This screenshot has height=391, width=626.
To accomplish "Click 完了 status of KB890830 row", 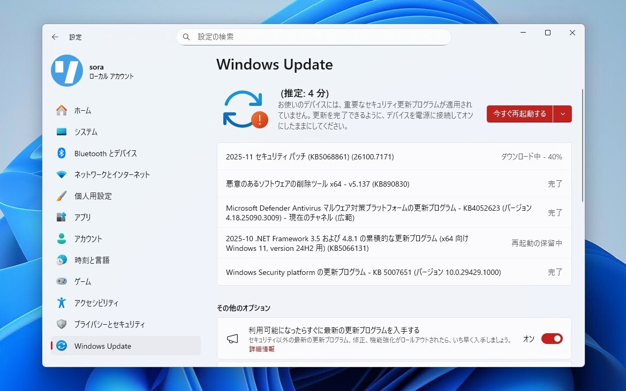I will point(555,184).
